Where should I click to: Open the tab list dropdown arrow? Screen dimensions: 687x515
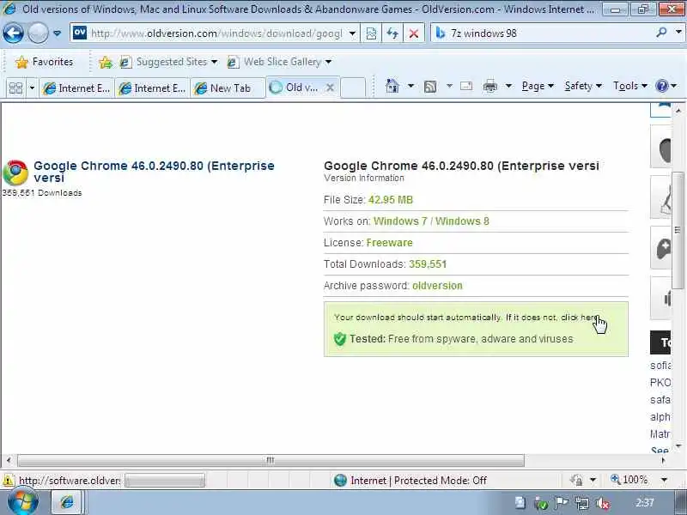point(32,88)
